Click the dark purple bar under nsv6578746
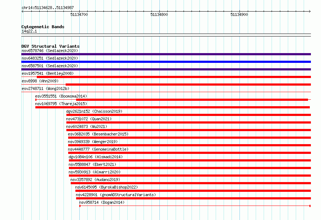 [x=166, y=54]
